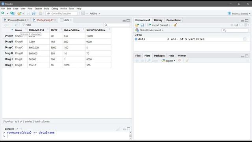
Task: Switch to the Pheheatmap.R tab
Action: [45, 20]
